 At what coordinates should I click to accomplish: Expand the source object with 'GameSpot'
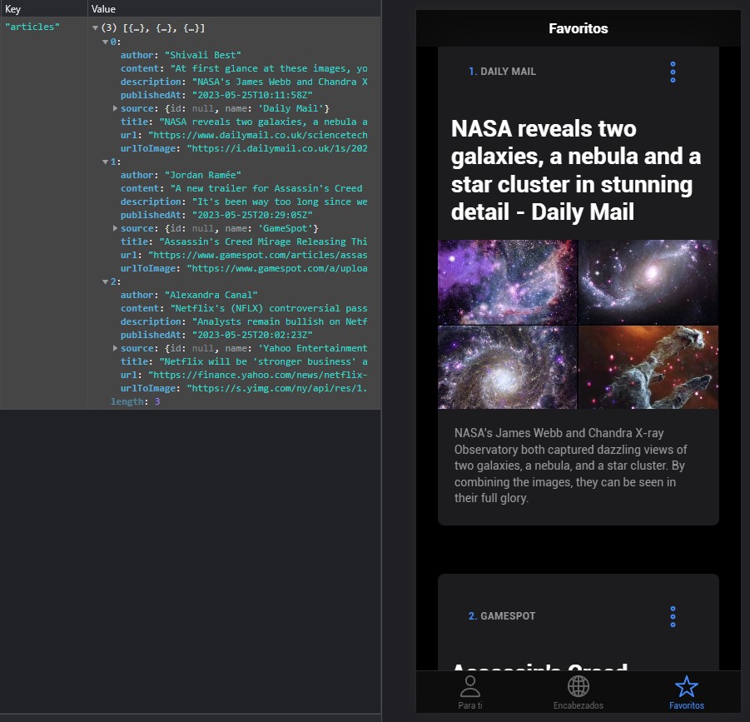(115, 228)
